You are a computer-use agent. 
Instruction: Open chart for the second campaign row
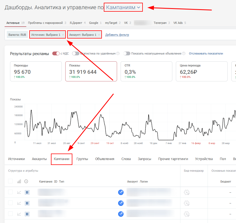[x=19, y=203]
